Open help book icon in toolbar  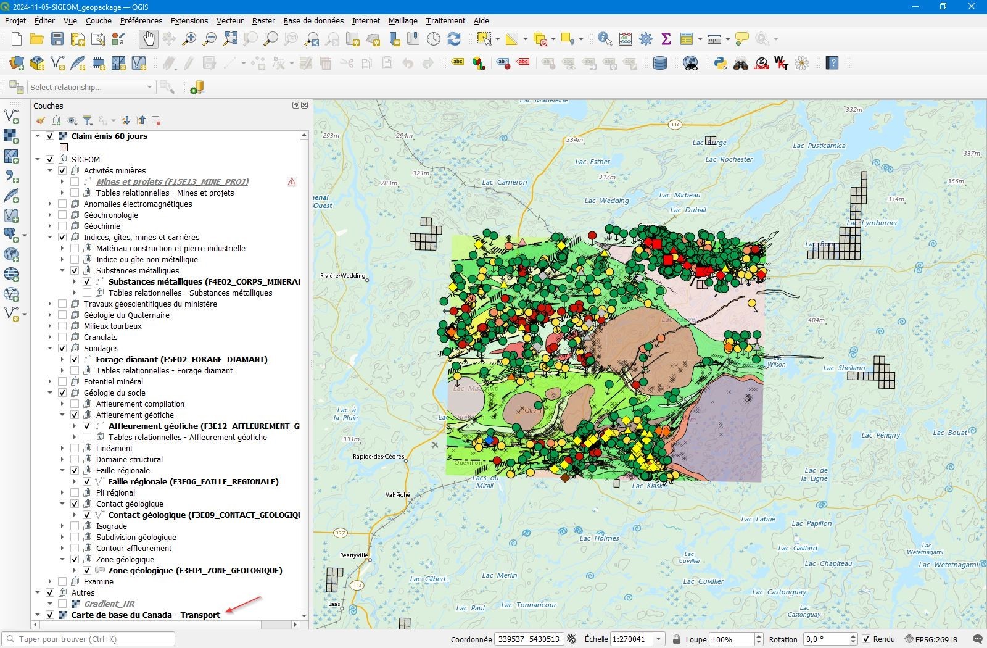[832, 63]
